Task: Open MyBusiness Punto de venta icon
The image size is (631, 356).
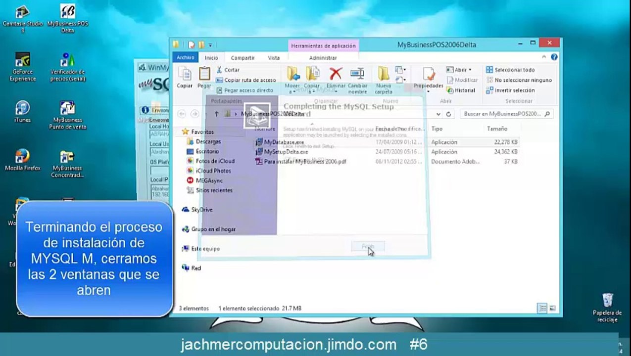Action: coord(68,115)
